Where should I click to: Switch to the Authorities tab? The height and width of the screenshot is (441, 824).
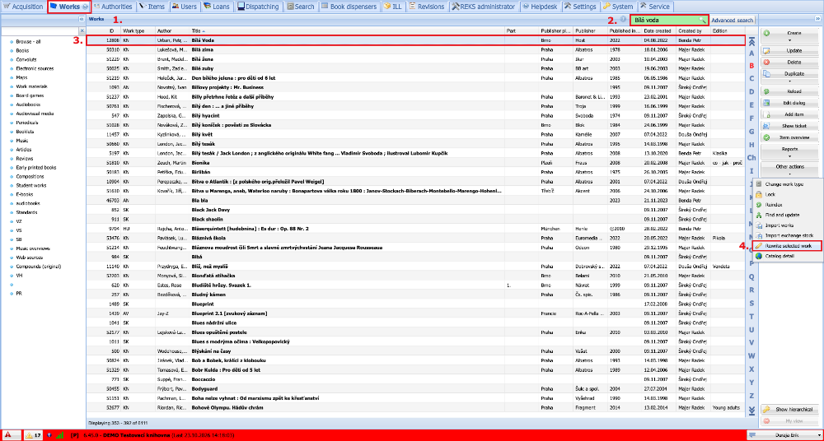coord(114,7)
